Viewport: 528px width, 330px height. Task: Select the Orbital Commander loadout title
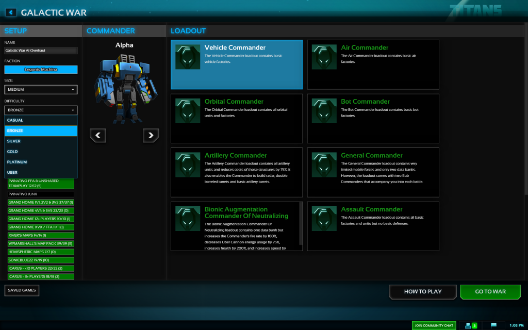tap(234, 102)
